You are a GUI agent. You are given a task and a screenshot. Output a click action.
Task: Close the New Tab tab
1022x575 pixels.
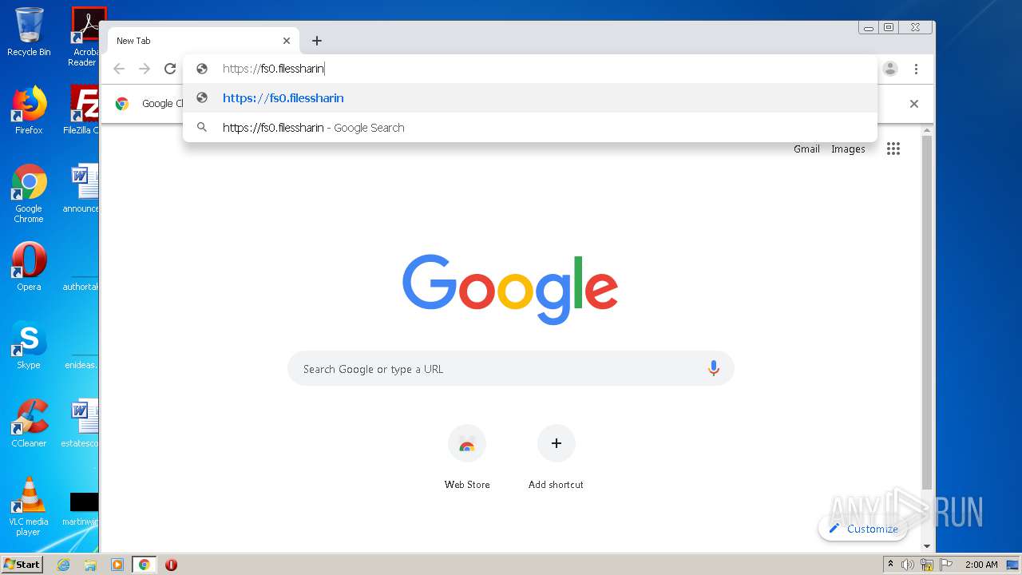point(287,41)
